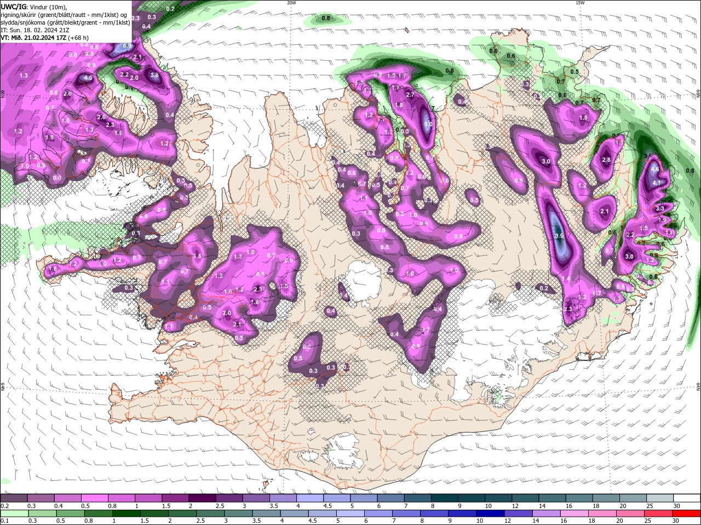The image size is (701, 525).
Task: Pick the upper legend swatch between 9 and 10
Action: tap(472, 499)
